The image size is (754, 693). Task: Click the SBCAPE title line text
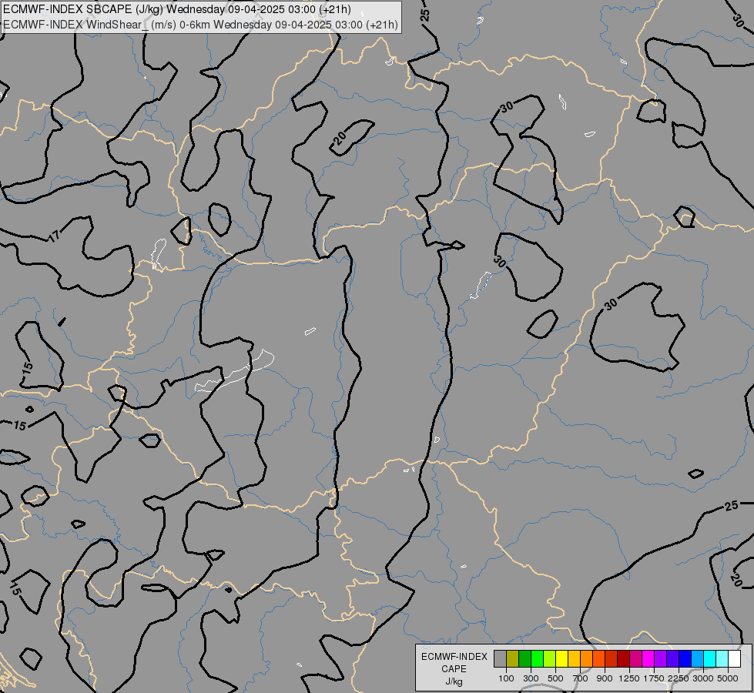point(177,9)
